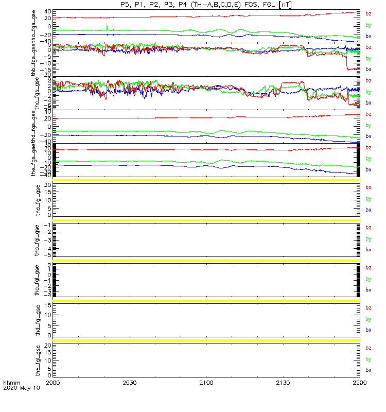386x412 pixels.
Task: Click red bz legend of thd_fgs_gse panel
Action: 369,114
